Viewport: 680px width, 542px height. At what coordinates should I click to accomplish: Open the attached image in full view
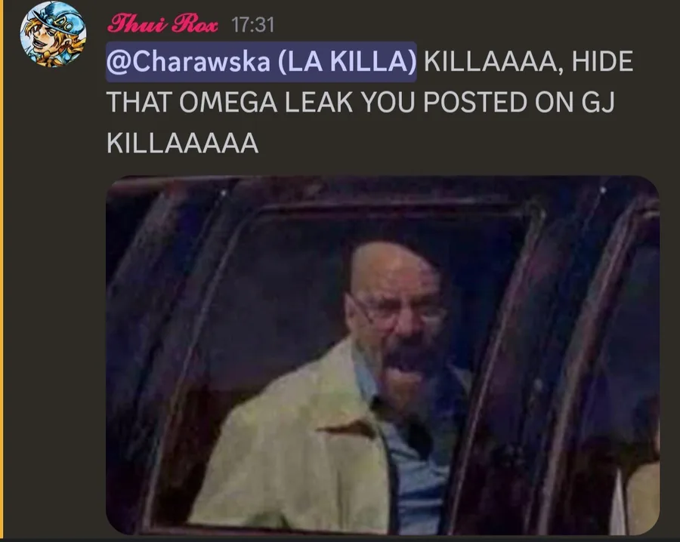382,355
